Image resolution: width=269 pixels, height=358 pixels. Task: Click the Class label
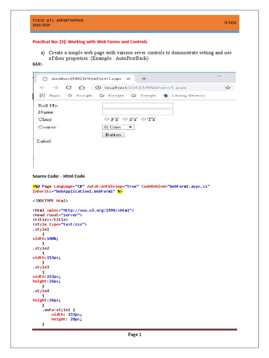(45, 120)
